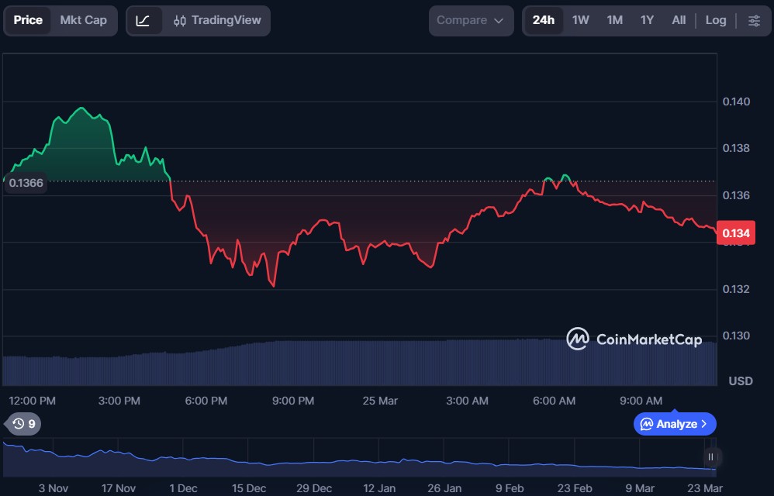Toggle Log scale on chart
The image size is (774, 496).
click(x=715, y=21)
